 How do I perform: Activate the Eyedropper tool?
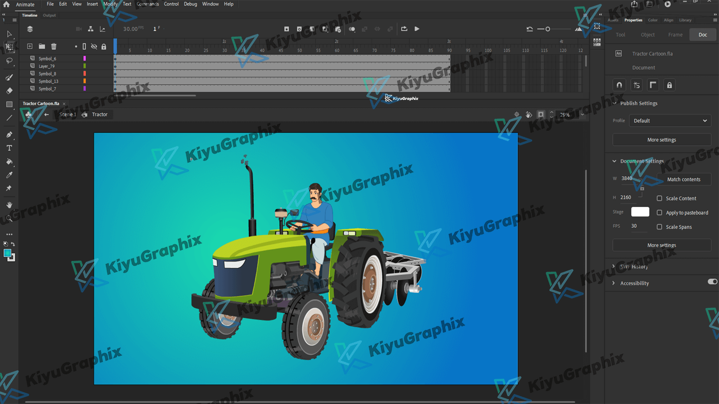(9, 175)
